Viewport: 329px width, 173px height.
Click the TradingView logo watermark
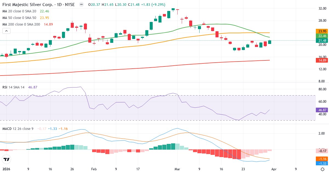(x=7, y=159)
